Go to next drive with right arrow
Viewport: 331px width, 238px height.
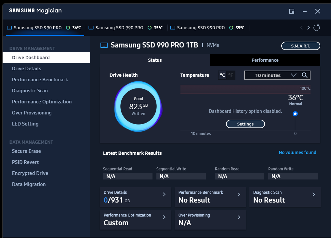(x=309, y=28)
